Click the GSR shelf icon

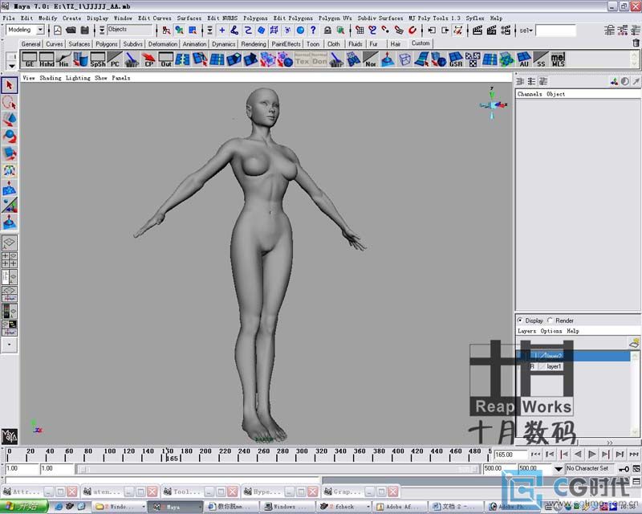[x=456, y=59]
